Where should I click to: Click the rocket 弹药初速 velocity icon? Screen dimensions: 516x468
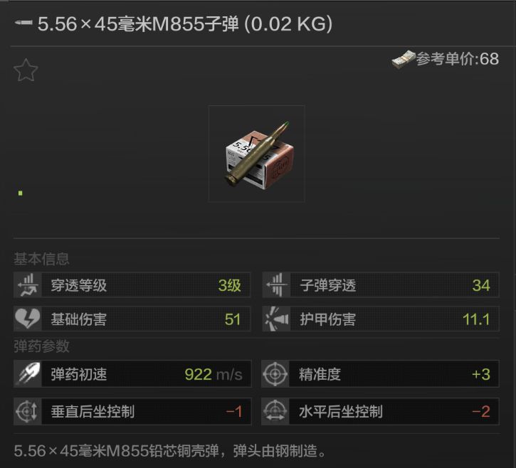click(x=28, y=373)
